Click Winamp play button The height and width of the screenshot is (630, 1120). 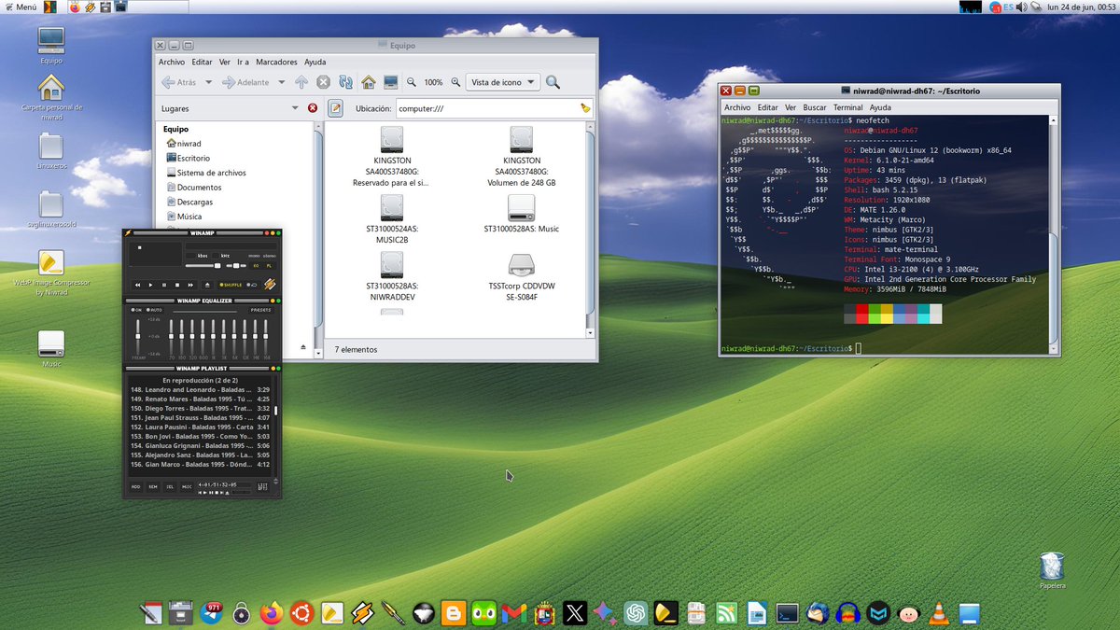[150, 285]
